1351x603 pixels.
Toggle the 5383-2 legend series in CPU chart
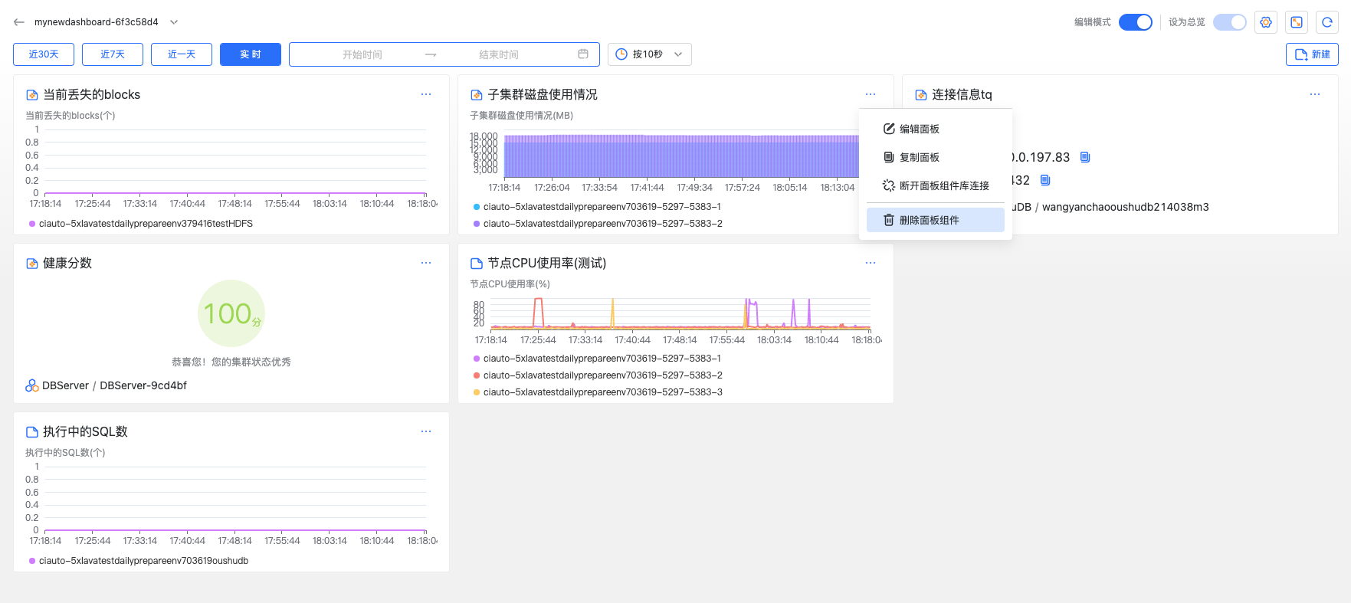pos(602,375)
